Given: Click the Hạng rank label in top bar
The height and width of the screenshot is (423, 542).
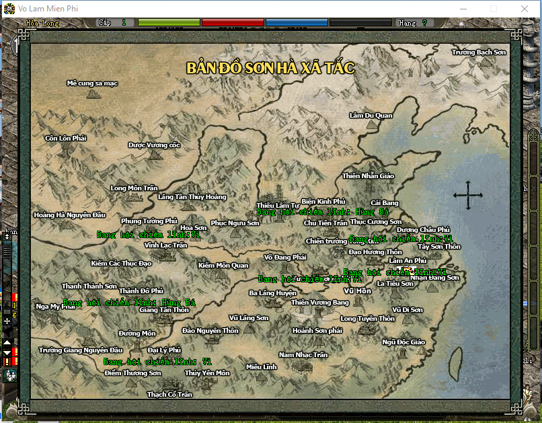Looking at the screenshot, I should 408,23.
